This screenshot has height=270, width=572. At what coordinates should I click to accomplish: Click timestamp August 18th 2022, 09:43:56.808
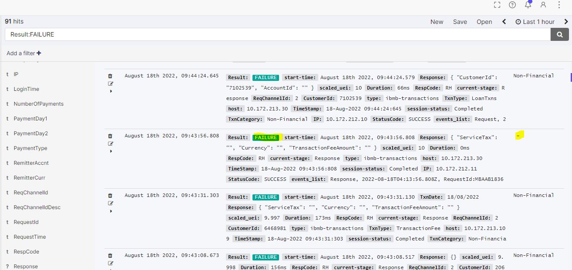pos(172,136)
